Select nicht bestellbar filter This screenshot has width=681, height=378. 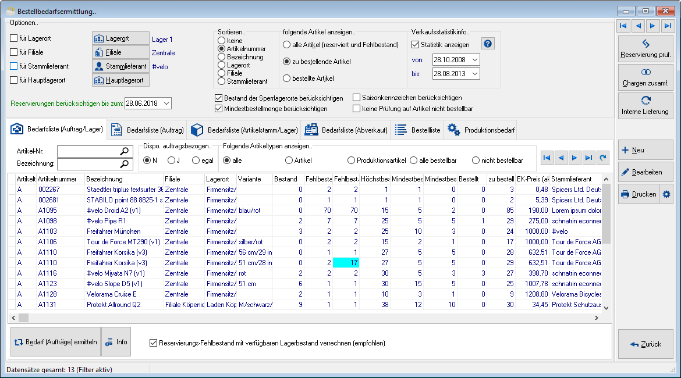click(476, 161)
